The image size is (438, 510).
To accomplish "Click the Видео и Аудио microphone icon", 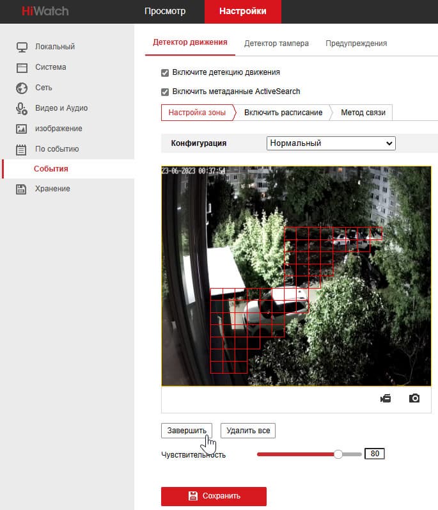I will 22,109.
